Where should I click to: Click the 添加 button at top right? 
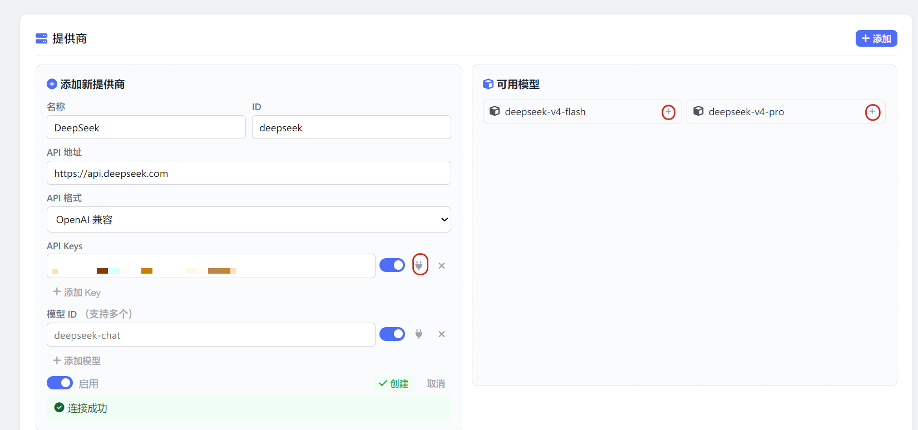pos(876,38)
